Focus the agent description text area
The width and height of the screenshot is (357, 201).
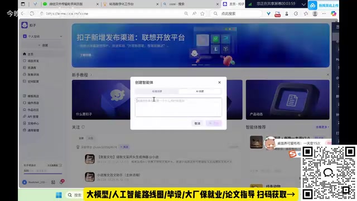coord(178,107)
